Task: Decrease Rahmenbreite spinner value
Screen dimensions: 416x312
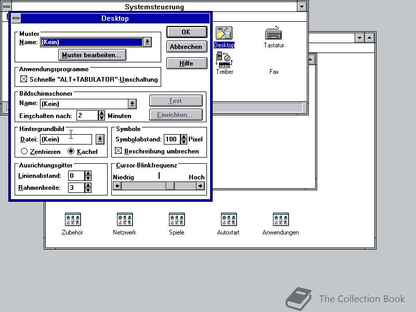Action: tap(88, 190)
